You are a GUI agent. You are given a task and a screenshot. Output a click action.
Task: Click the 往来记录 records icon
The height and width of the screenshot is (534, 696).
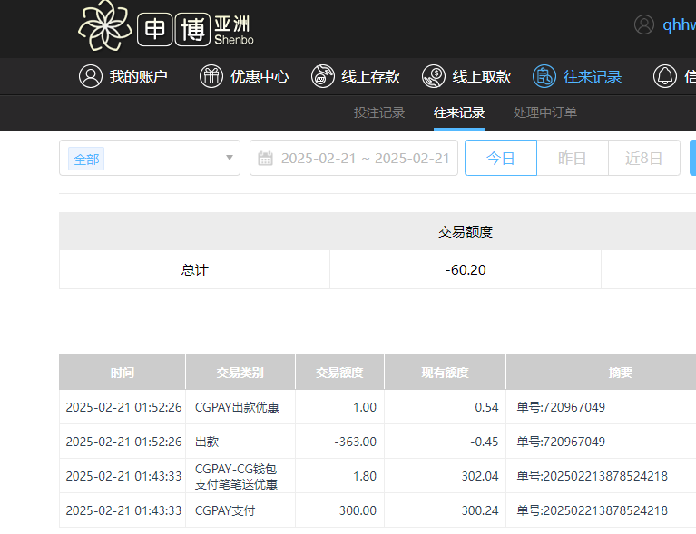point(544,76)
